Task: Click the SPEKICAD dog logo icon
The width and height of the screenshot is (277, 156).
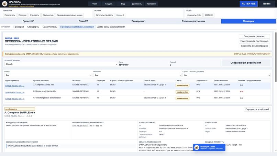Action: pyautogui.click(x=4, y=3)
